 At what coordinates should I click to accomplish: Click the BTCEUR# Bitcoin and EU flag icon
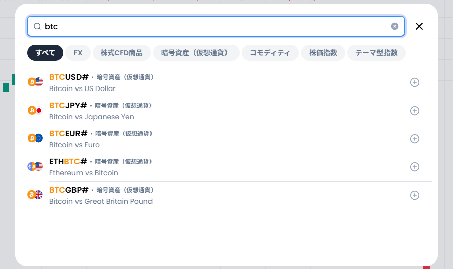[x=35, y=138]
